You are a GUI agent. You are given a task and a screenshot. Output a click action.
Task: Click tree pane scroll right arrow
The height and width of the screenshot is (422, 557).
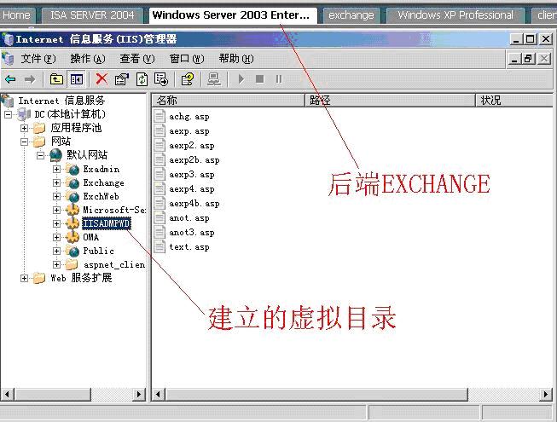tap(139, 394)
